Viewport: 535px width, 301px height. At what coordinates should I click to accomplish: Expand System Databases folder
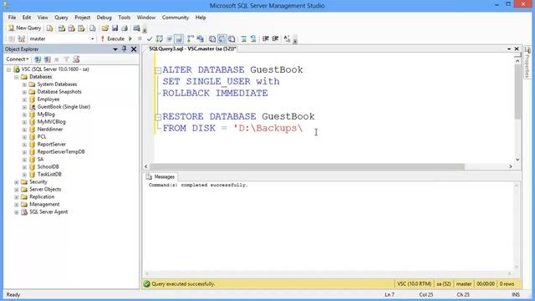[x=24, y=84]
